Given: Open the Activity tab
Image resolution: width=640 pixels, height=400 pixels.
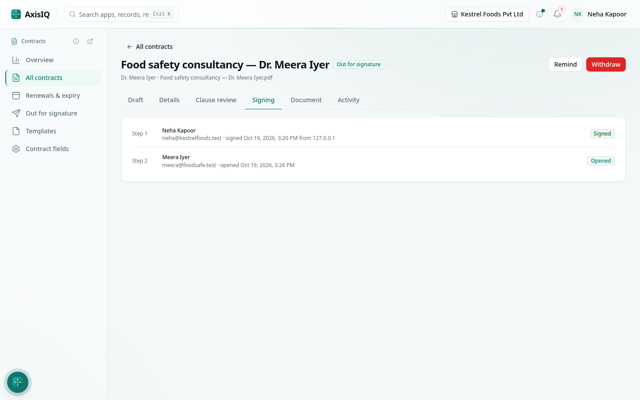Looking at the screenshot, I should tap(348, 100).
